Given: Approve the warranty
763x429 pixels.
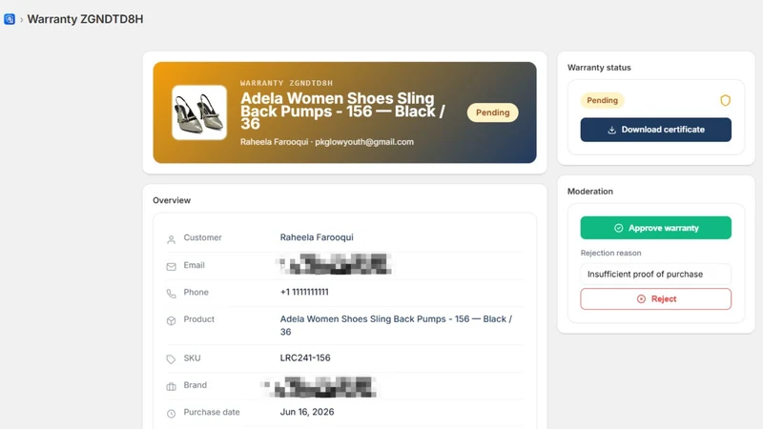Looking at the screenshot, I should (655, 228).
